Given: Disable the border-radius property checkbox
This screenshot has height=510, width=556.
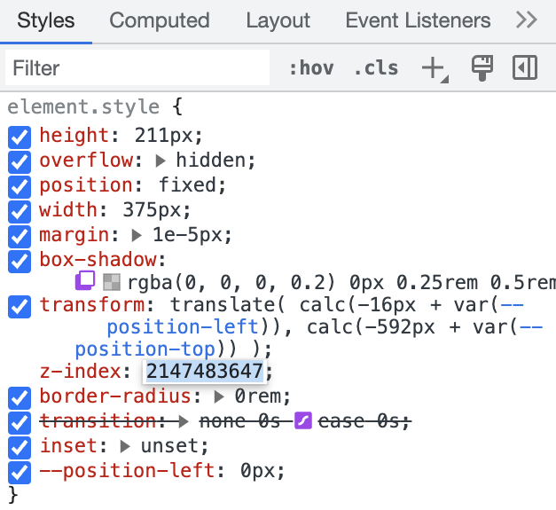Looking at the screenshot, I should click(x=20, y=398).
